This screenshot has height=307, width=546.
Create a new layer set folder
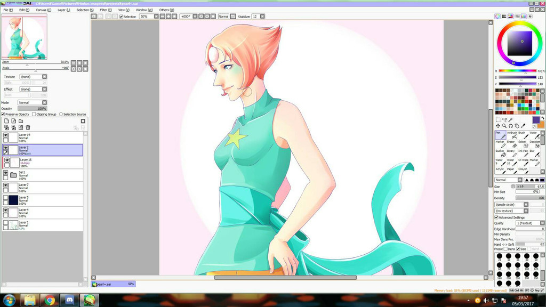click(x=21, y=121)
